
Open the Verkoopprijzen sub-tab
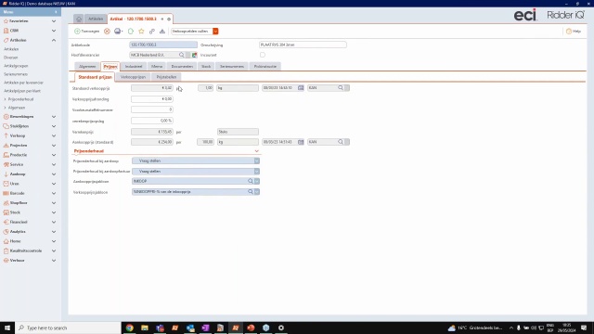[x=133, y=77]
